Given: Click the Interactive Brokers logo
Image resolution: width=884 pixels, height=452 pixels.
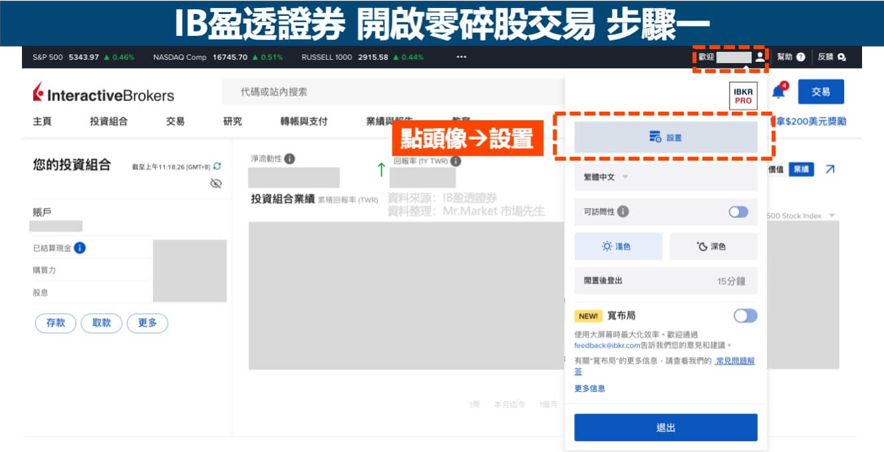Looking at the screenshot, I should (x=103, y=94).
